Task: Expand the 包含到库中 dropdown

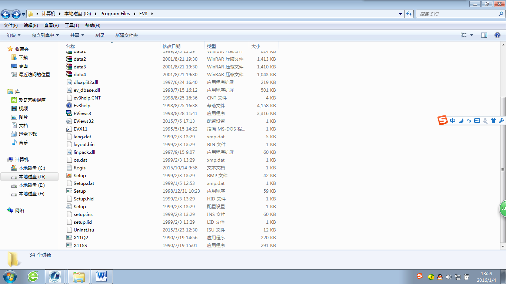Action: [46, 35]
